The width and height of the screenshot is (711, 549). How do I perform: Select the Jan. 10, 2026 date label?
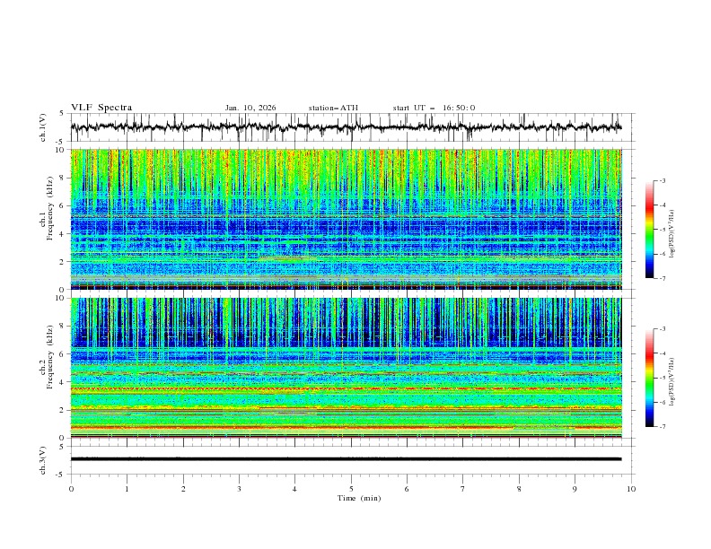(x=250, y=108)
